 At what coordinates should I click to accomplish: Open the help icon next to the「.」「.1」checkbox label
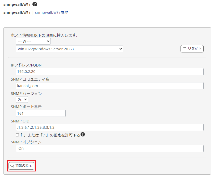click(83, 135)
